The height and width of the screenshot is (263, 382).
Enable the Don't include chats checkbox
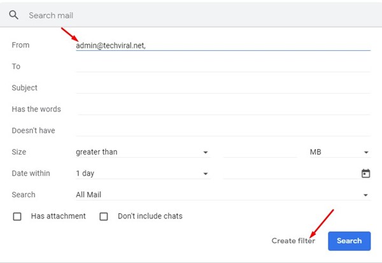click(x=104, y=217)
